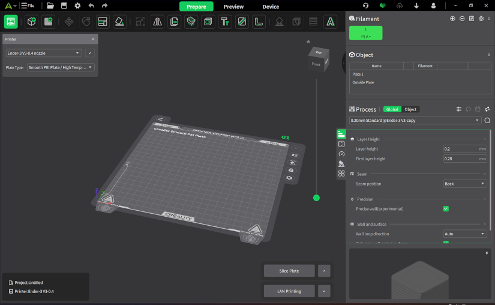Close the Printer panel

93,39
